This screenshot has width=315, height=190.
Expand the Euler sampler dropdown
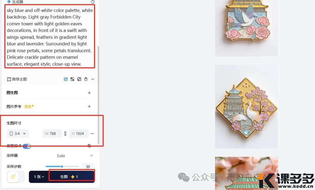tap(75, 156)
